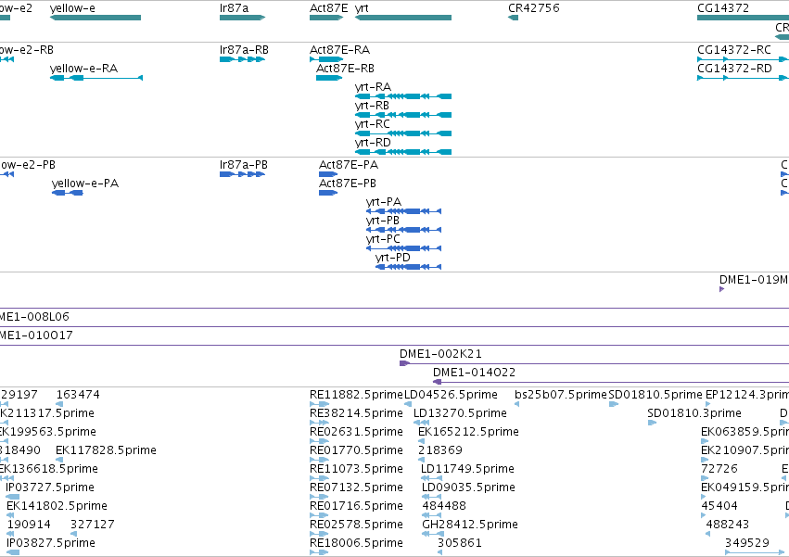The width and height of the screenshot is (789, 557).
Task: Select feature 484488
Action: click(x=444, y=506)
